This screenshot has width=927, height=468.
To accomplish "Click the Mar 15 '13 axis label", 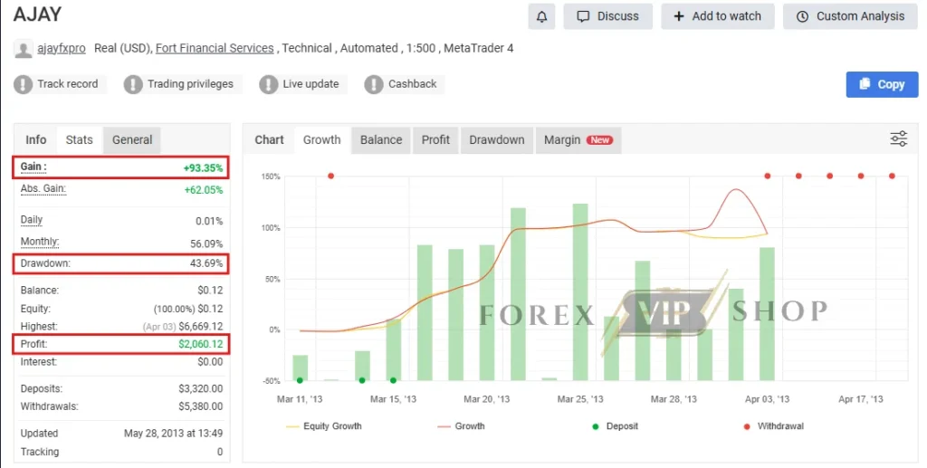I will point(393,399).
